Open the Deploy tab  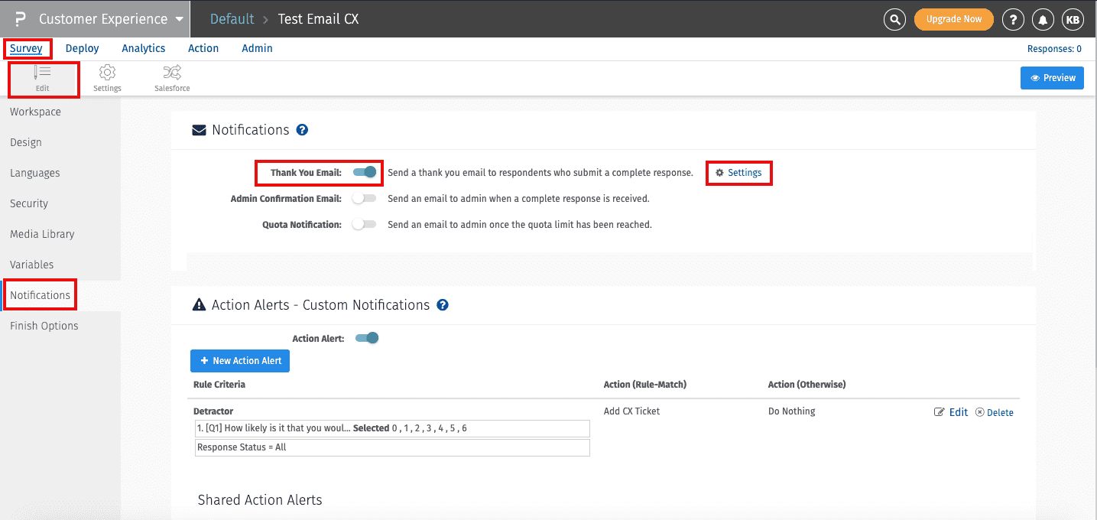coord(83,48)
